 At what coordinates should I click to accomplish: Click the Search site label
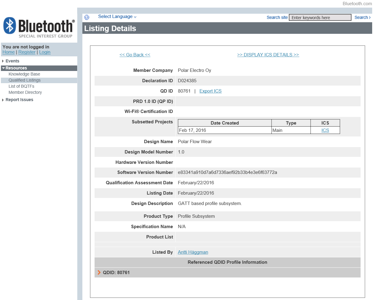tap(277, 18)
